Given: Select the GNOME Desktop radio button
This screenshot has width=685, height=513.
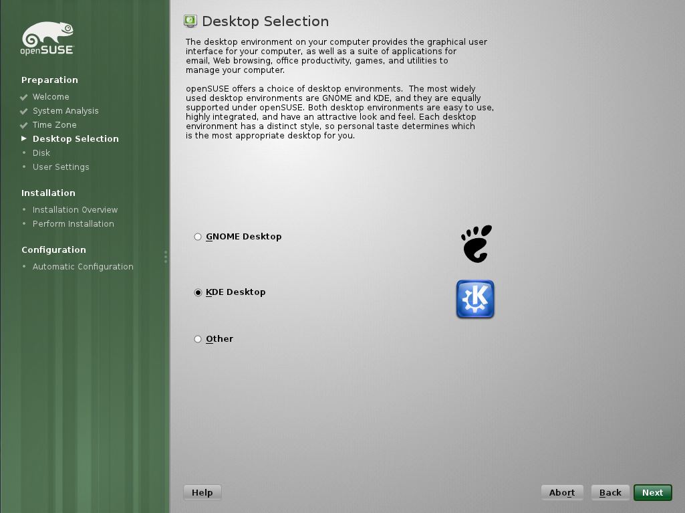Looking at the screenshot, I should 198,237.
